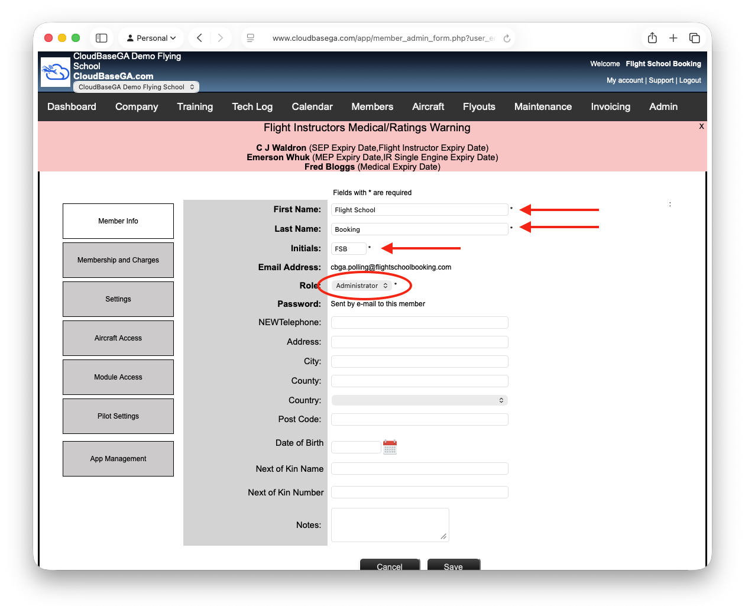Click the My account link
Screen dimensions: 745x606
tap(625, 80)
